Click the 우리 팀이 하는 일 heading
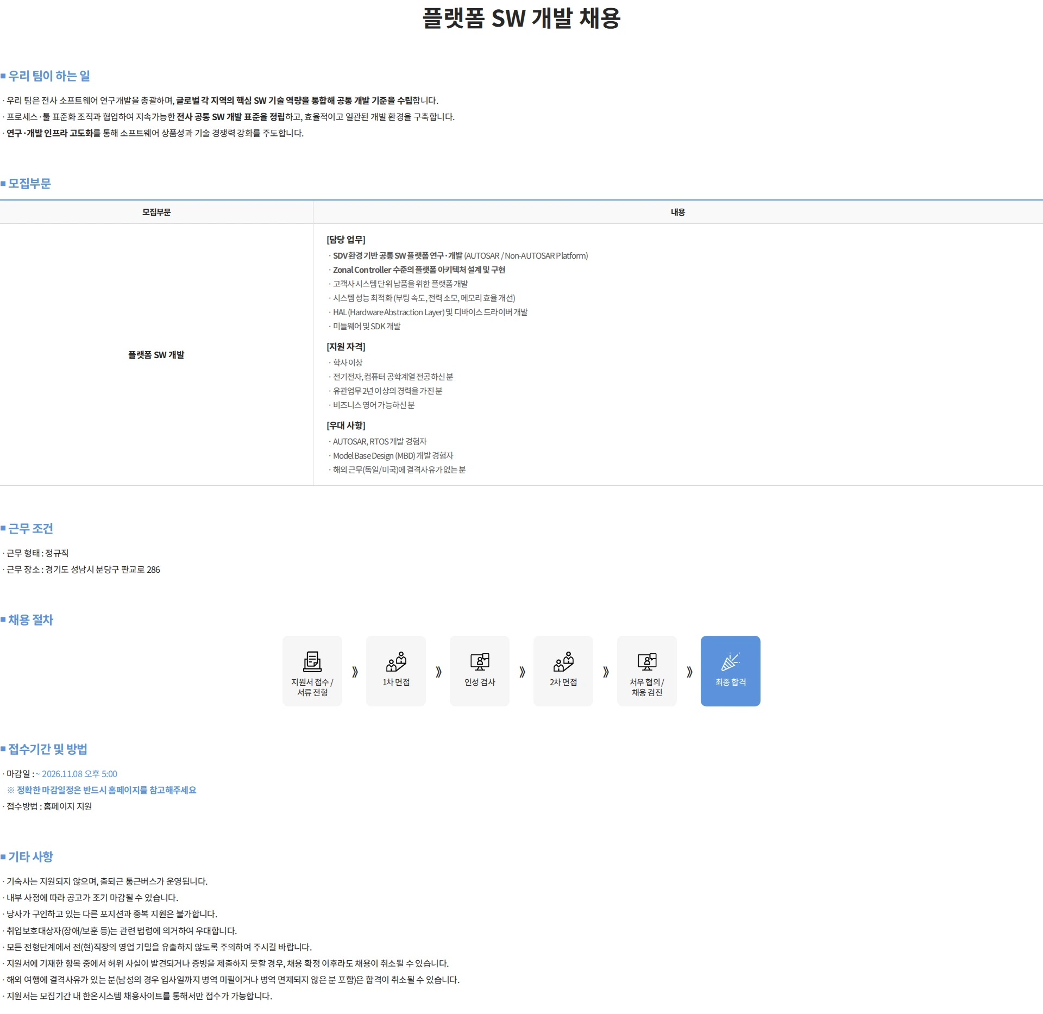Screen dimensions: 1043x1014 pos(49,76)
